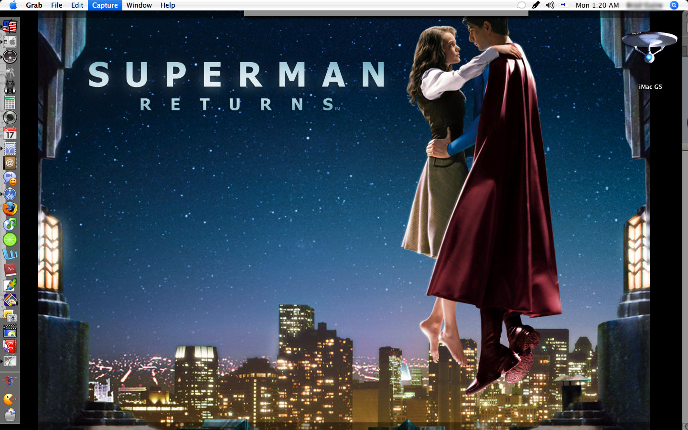The image size is (688, 430).
Task: Open the purple paint canvas app icon
Action: pyautogui.click(x=10, y=301)
